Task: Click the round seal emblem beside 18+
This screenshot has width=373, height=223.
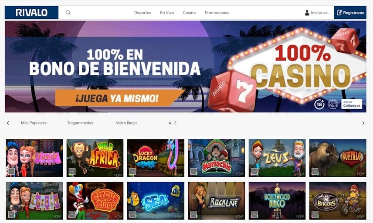Action: [x=333, y=104]
